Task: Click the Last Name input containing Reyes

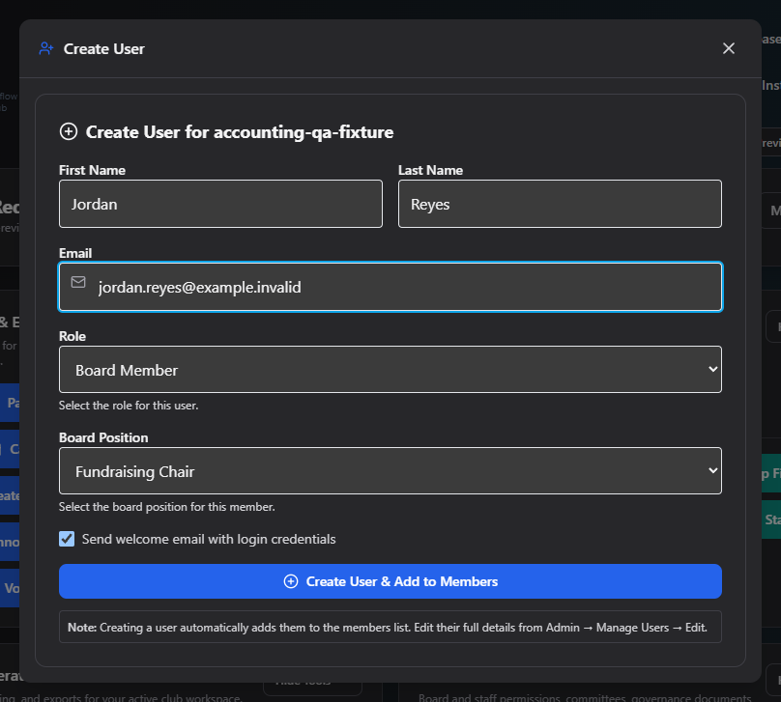Action: click(x=560, y=204)
